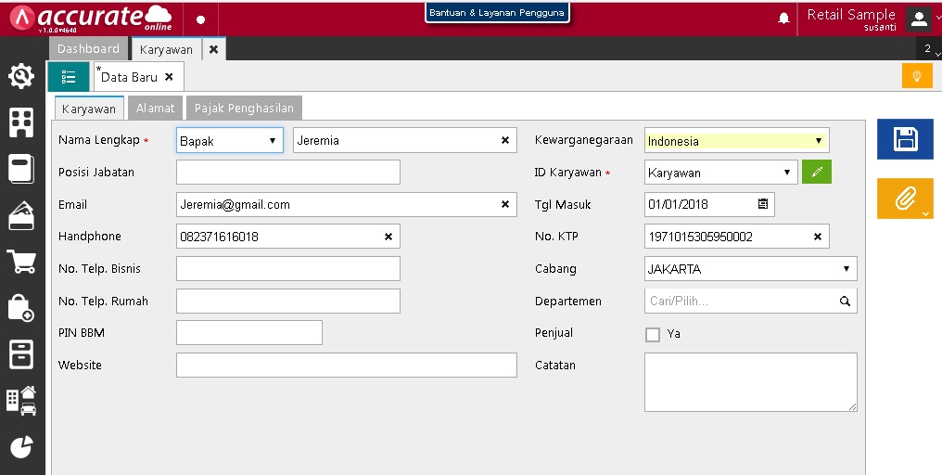Image resolution: width=942 pixels, height=475 pixels.
Task: Click the Accurate Online logo
Action: coord(91,19)
